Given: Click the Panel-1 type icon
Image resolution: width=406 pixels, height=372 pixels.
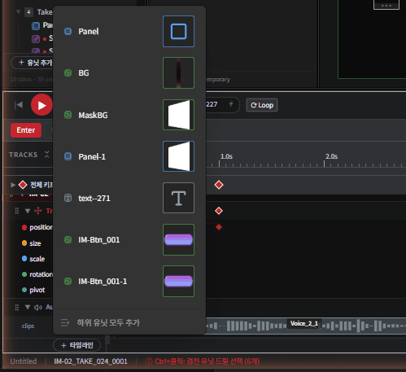Looking at the screenshot, I should click(x=68, y=156).
